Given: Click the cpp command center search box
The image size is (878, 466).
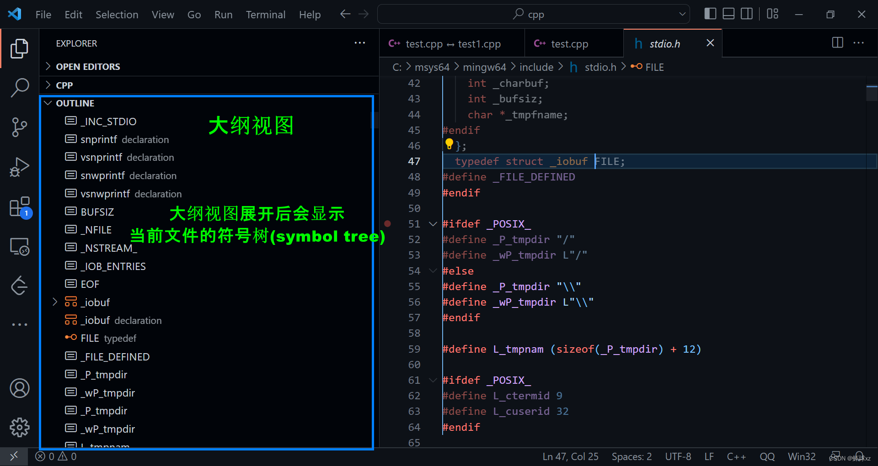Looking at the screenshot, I should click(533, 14).
